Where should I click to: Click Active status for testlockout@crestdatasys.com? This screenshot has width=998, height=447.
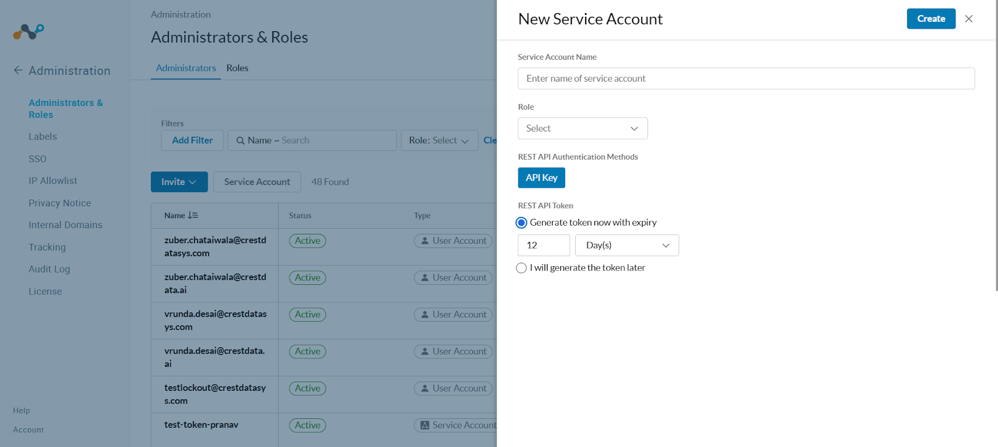tap(308, 388)
